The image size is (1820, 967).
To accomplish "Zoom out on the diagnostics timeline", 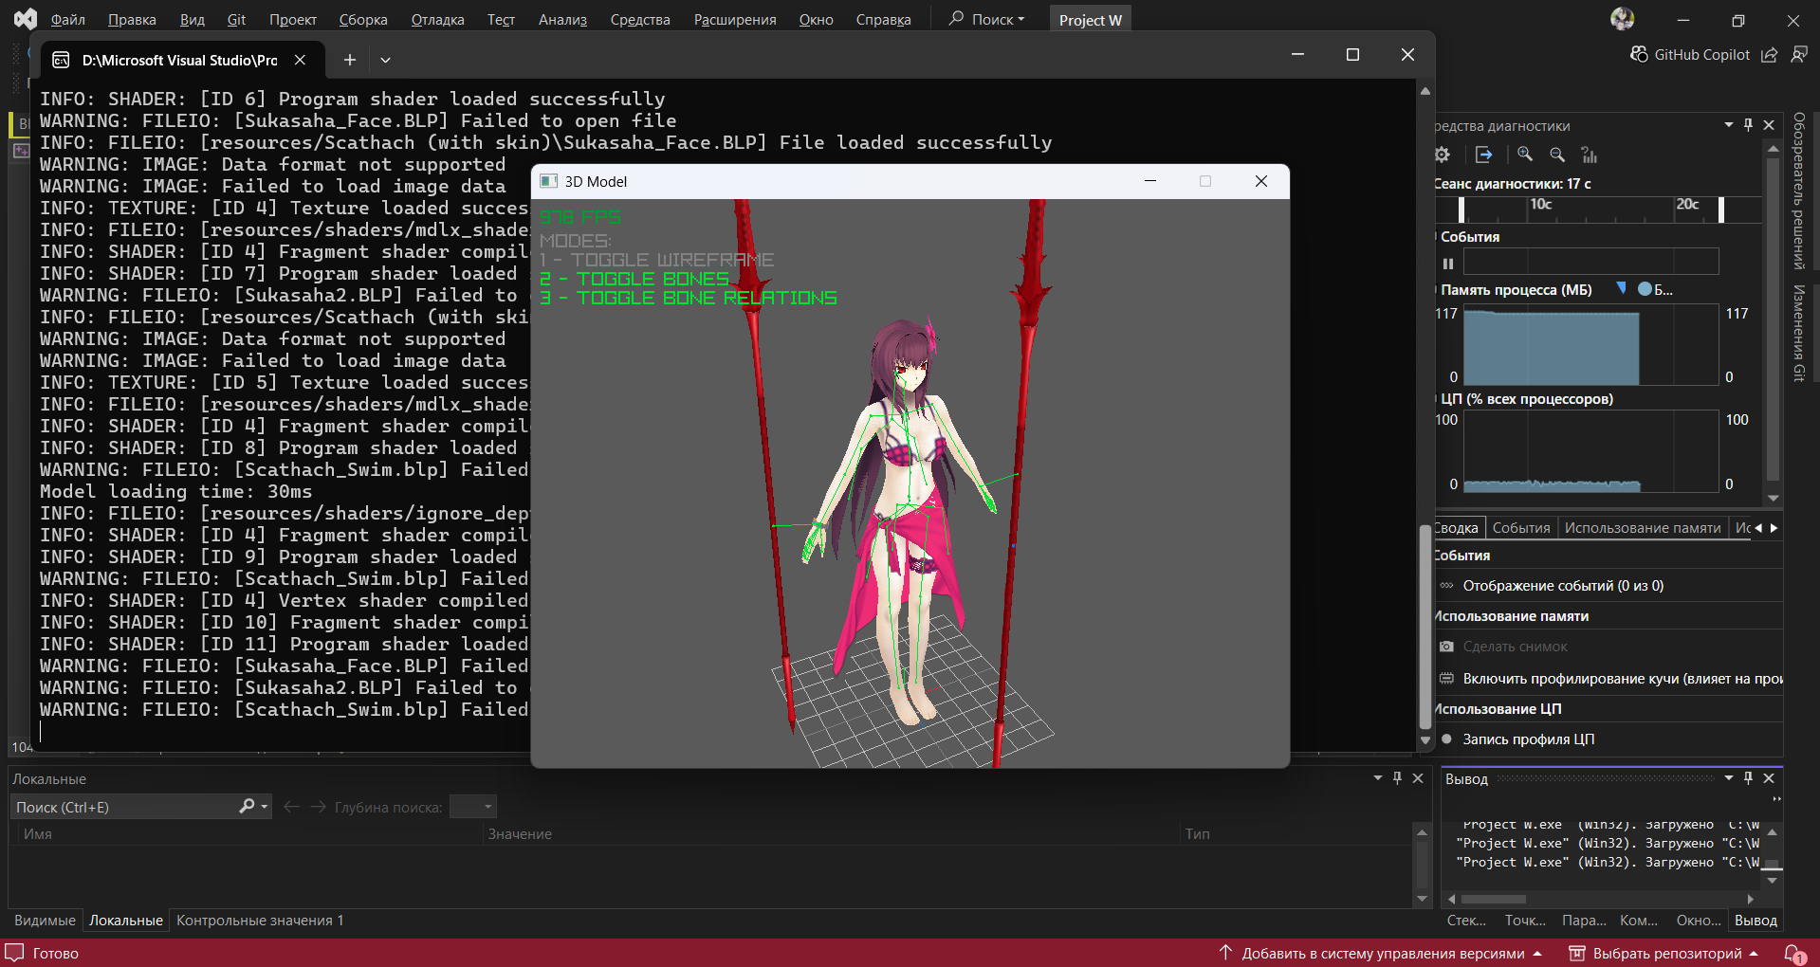I will point(1557,155).
